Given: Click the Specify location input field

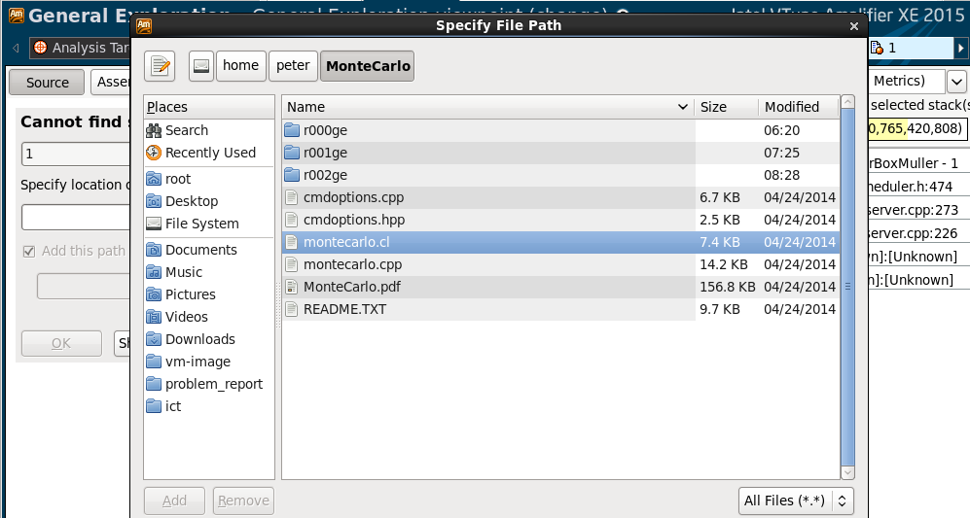Looking at the screenshot, I should point(76,218).
